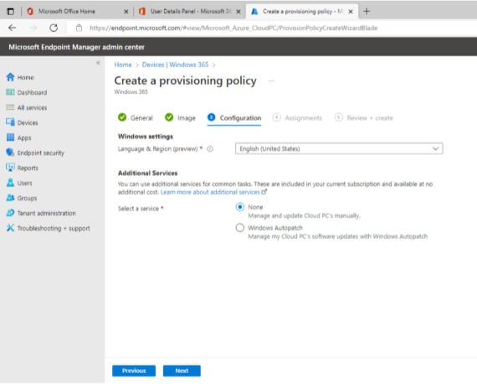Open the Language & Region dropdown
Viewport: 477px width, 384px height.
339,148
